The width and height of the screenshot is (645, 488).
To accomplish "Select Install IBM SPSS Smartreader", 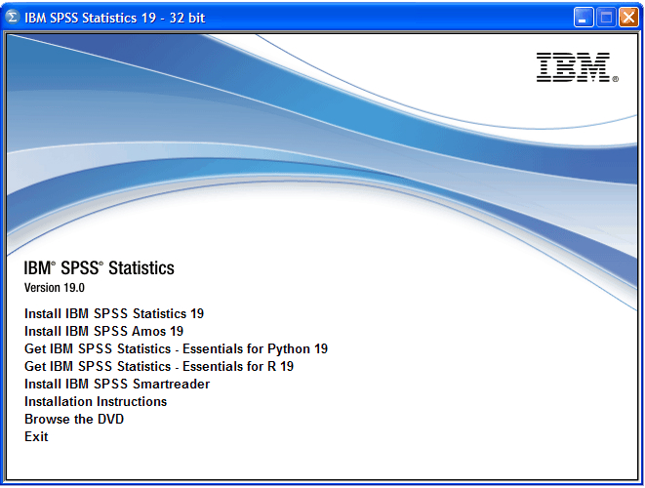I will (x=117, y=384).
